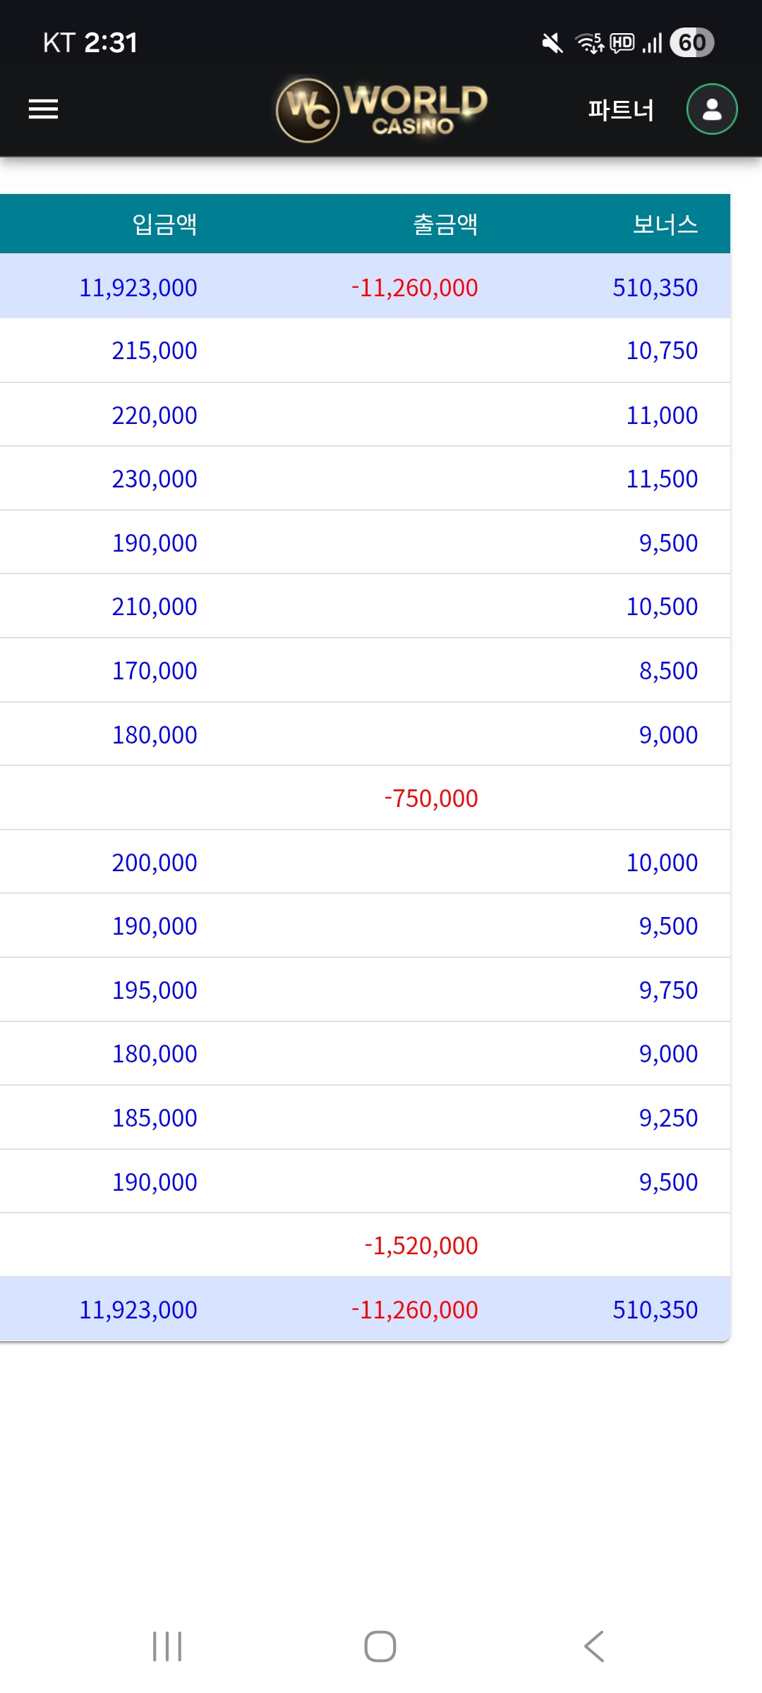Tap the Wi-Fi status icon
The image size is (762, 1693).
[x=590, y=44]
